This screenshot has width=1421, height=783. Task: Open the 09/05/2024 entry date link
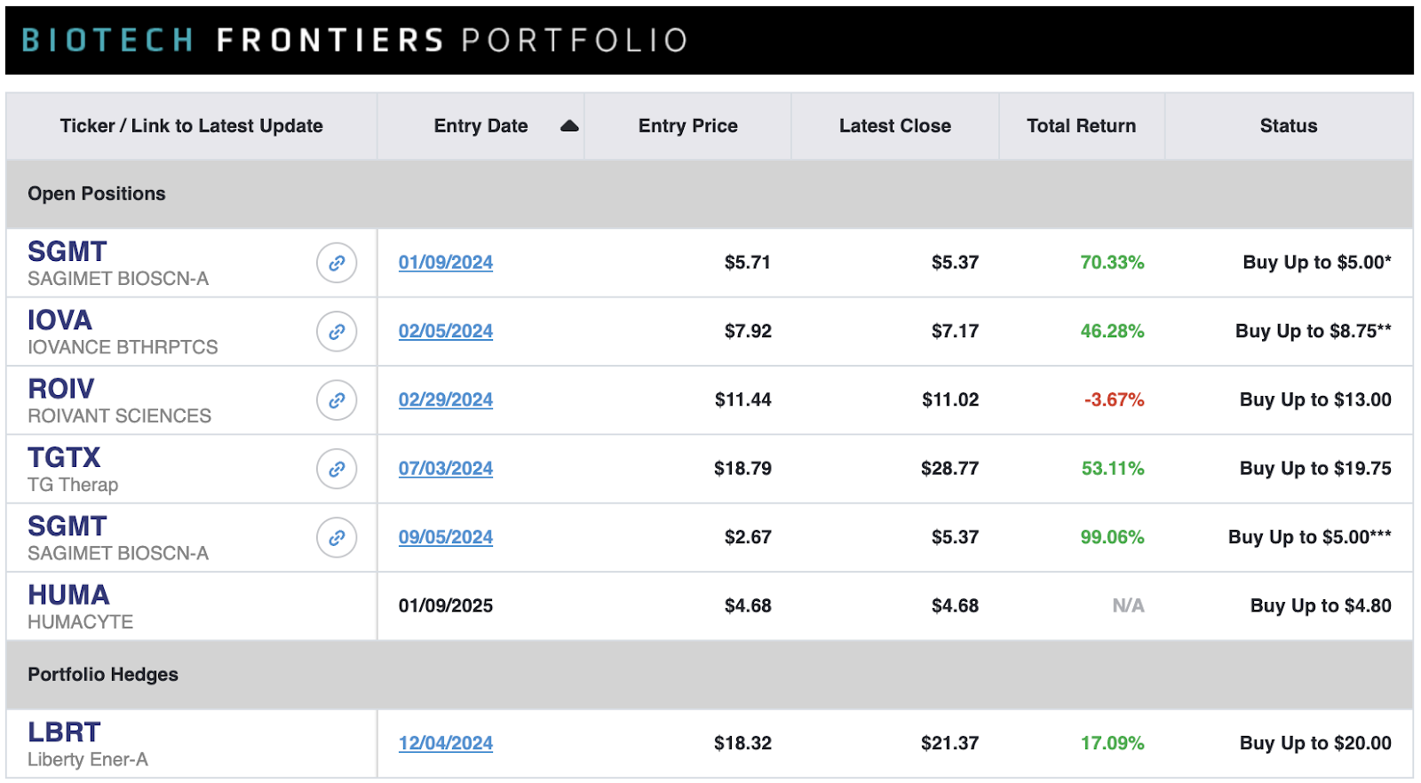(446, 537)
